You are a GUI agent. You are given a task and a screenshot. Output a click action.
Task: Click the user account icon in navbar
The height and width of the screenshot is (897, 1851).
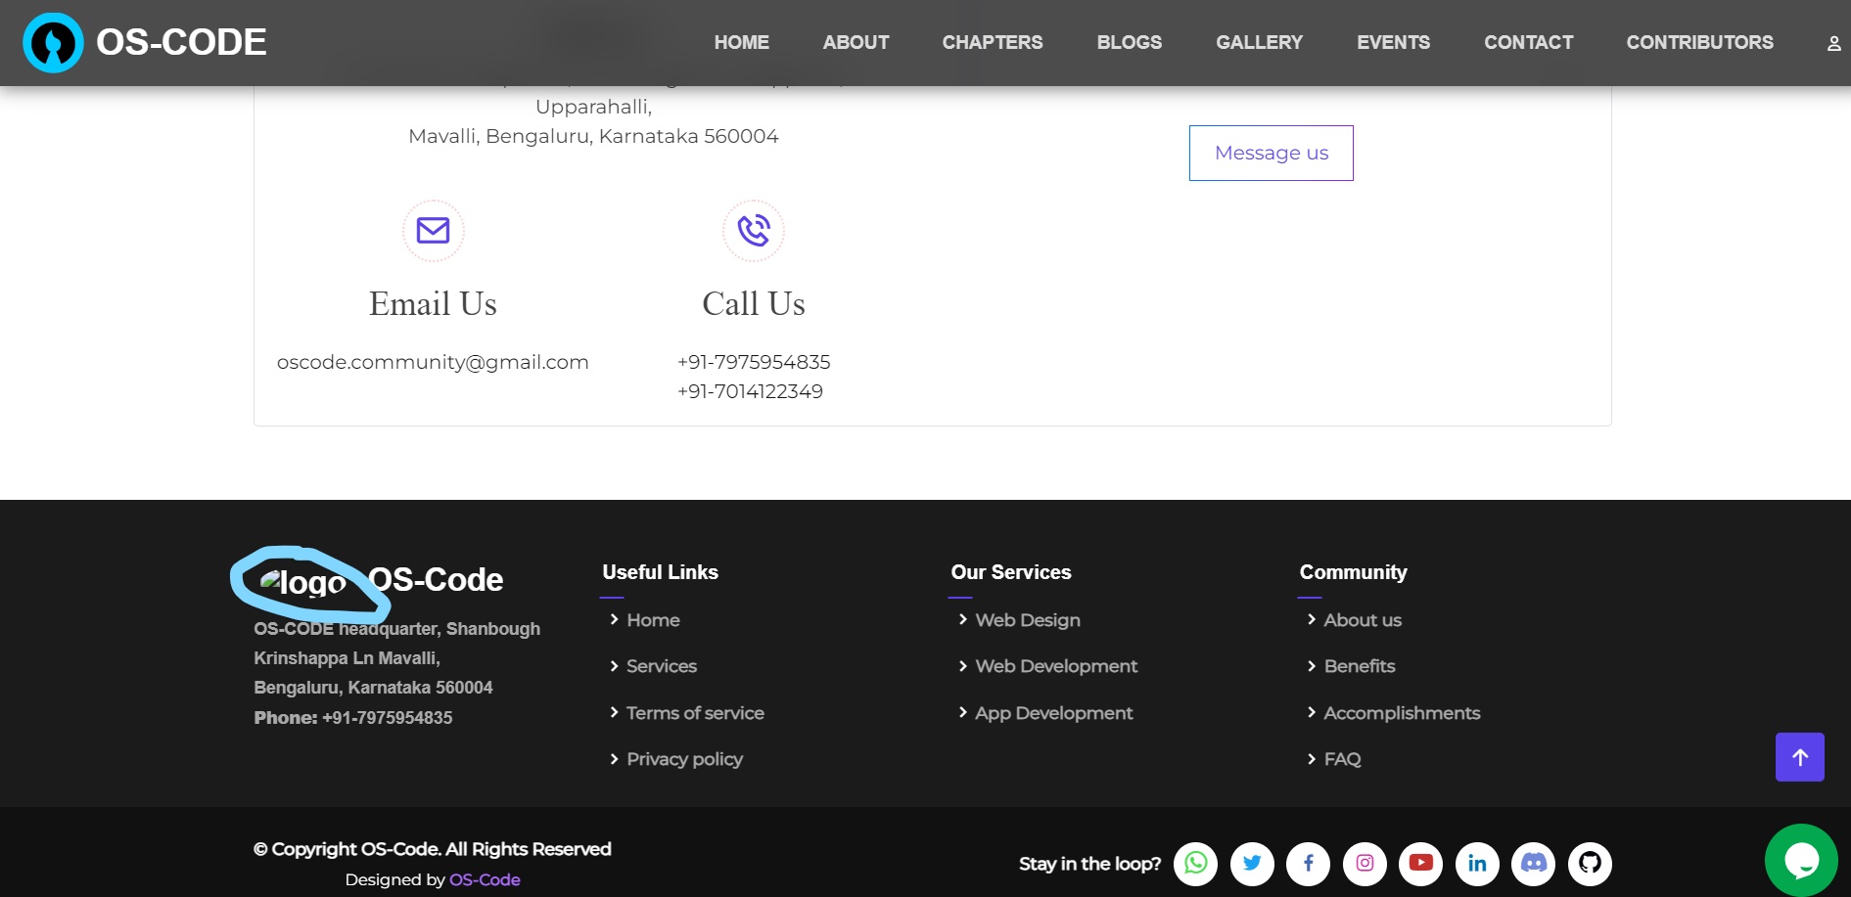(1832, 42)
